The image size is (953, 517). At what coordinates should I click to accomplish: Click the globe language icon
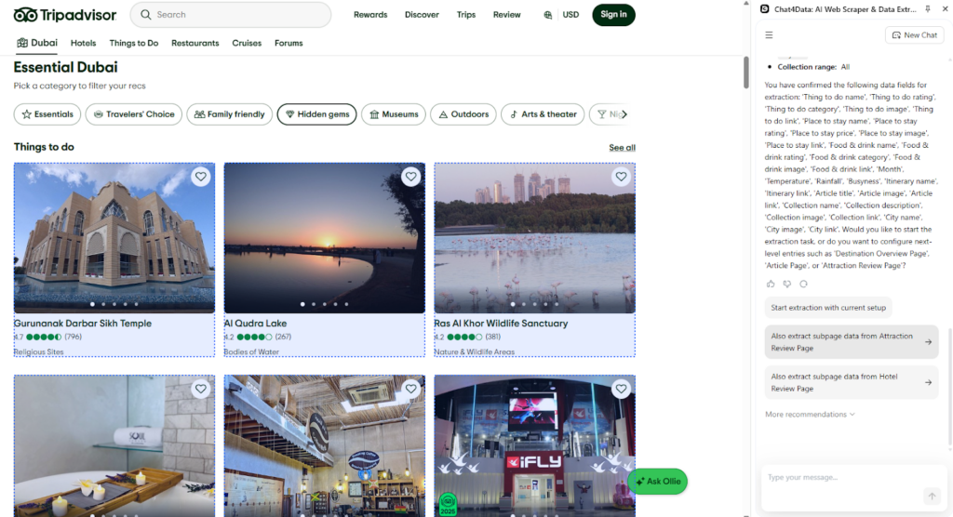click(548, 15)
